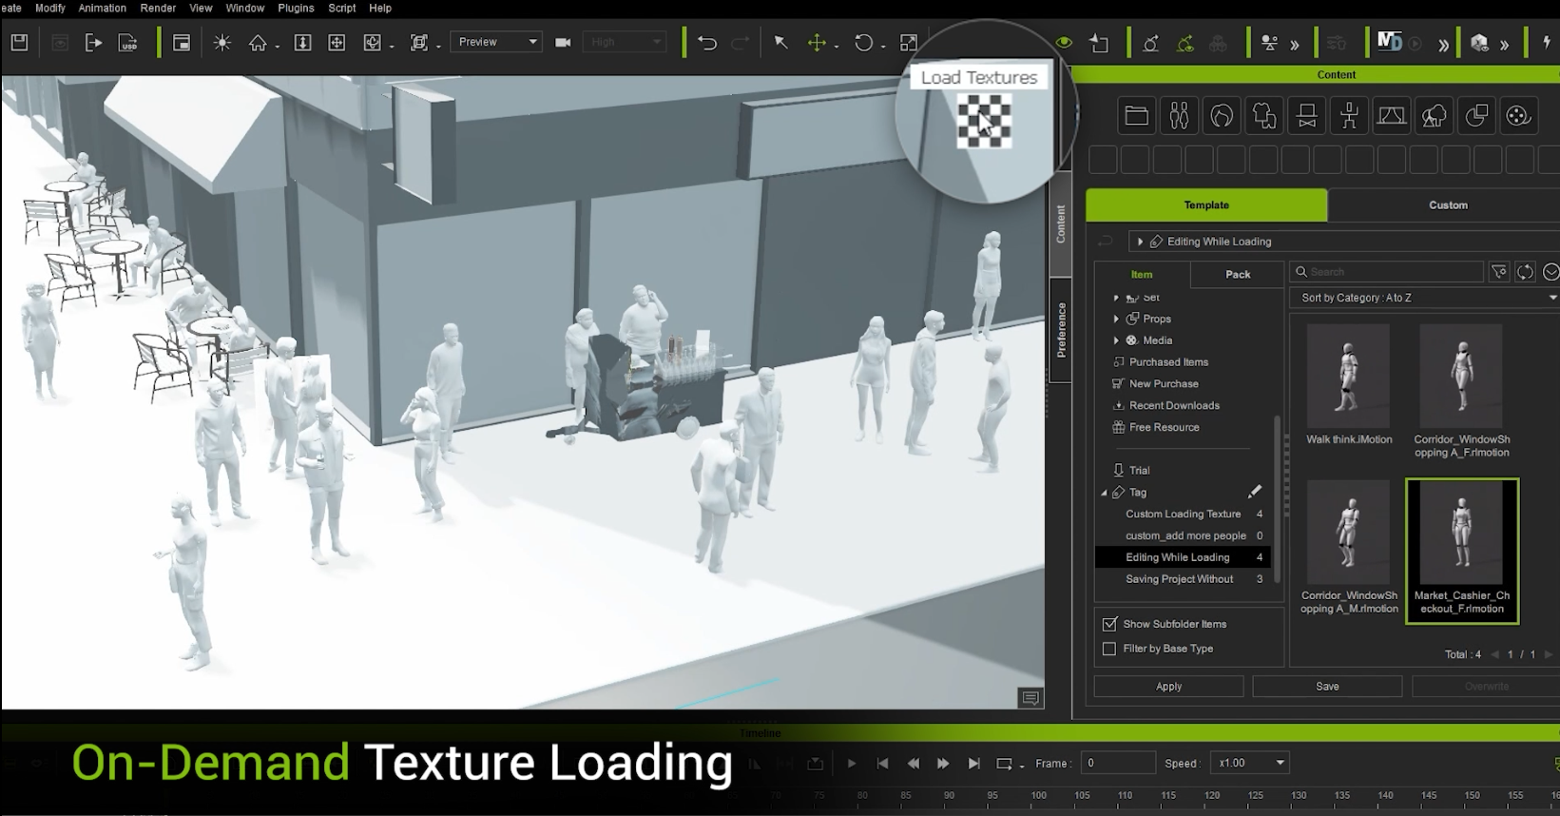This screenshot has height=816, width=1560.
Task: Click the content Search field
Action: [1387, 272]
